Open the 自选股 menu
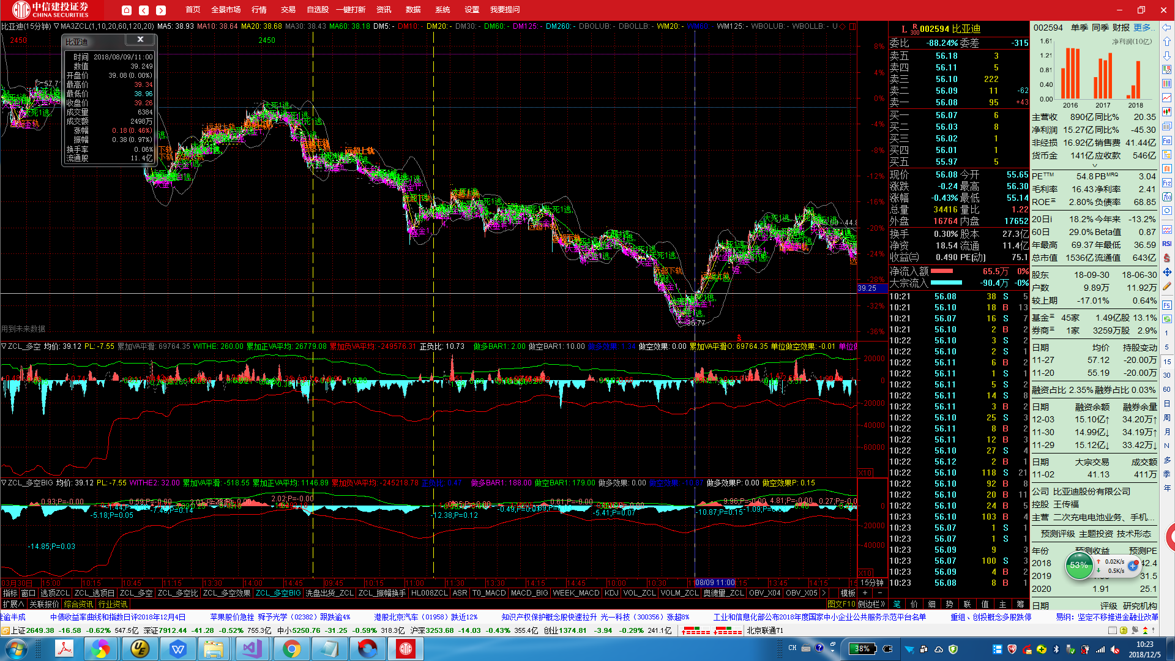The height and width of the screenshot is (661, 1175). [318, 10]
